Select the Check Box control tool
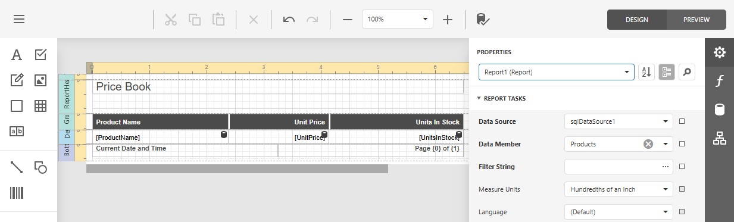This screenshot has height=222, width=734. [40, 55]
